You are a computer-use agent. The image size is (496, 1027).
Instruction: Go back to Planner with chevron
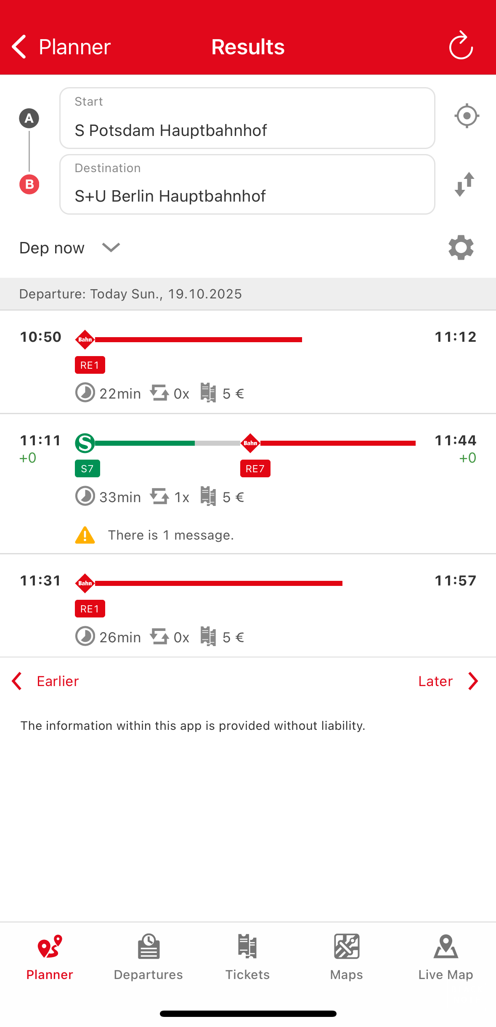point(19,46)
